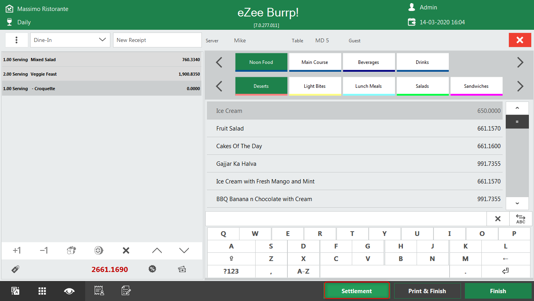Select the Mixed Salad order line
Viewport: 534px width, 301px height.
click(x=102, y=60)
